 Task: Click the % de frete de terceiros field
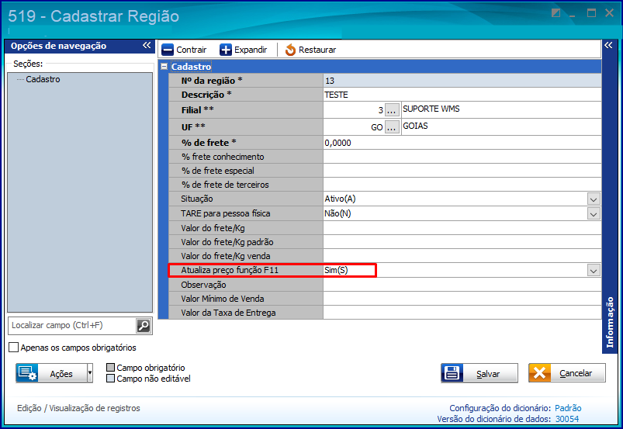tap(462, 185)
